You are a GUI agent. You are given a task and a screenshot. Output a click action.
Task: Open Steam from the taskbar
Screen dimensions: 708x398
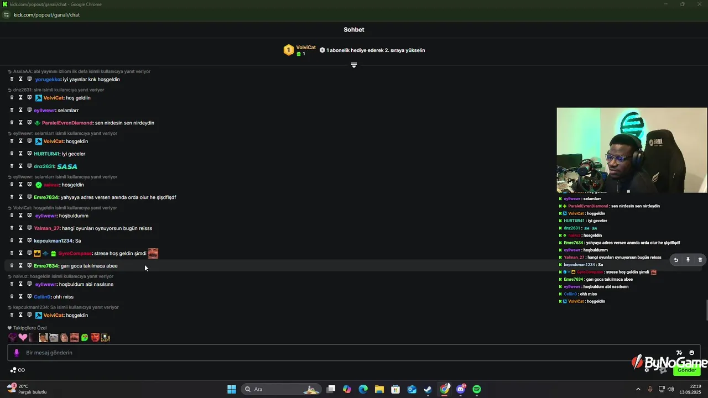(428, 389)
